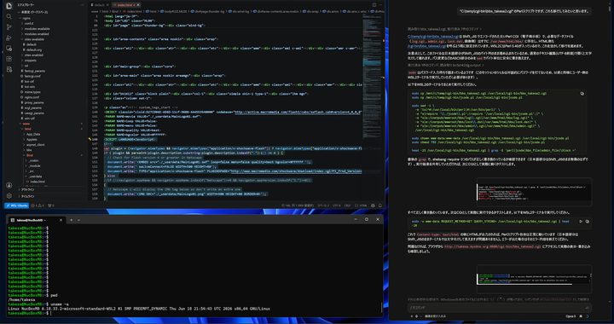Open the Run and Debug view
Viewport: 614px width, 324px height.
(x=9, y=38)
